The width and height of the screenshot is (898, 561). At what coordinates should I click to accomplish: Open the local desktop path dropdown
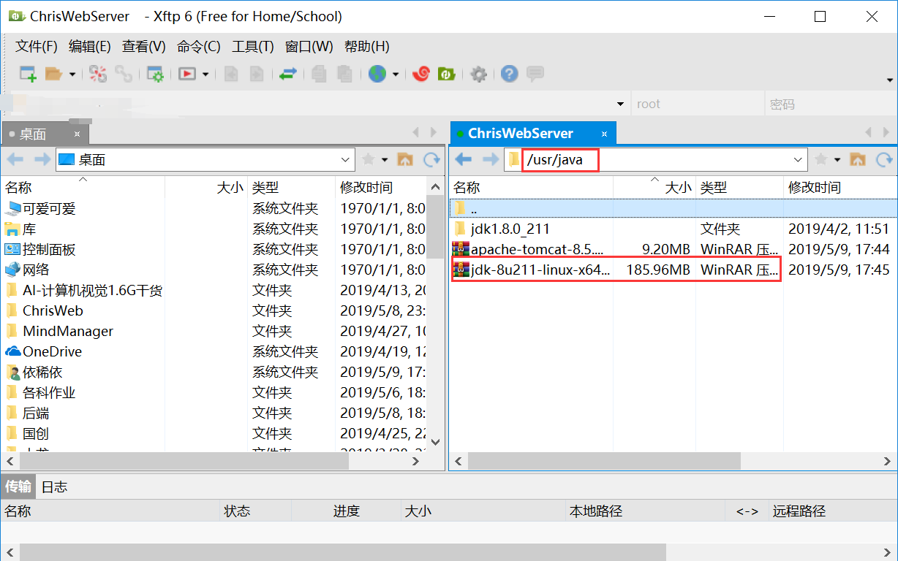[x=344, y=159]
